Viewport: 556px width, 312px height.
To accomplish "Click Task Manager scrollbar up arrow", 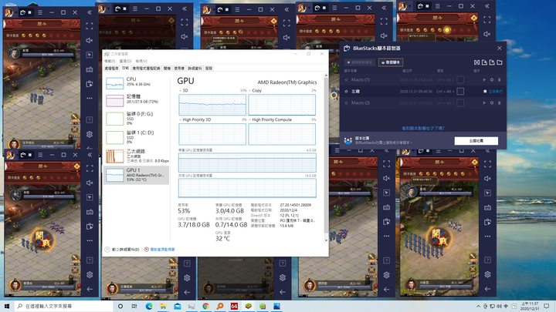I will point(326,75).
